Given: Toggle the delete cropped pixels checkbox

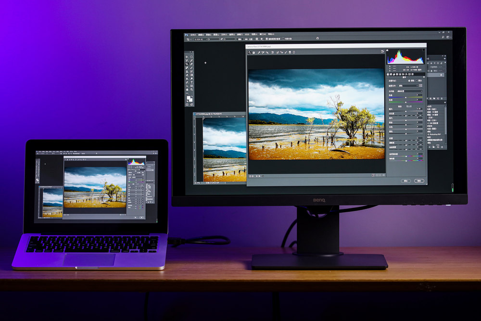Looking at the screenshot, I should click(x=267, y=39).
